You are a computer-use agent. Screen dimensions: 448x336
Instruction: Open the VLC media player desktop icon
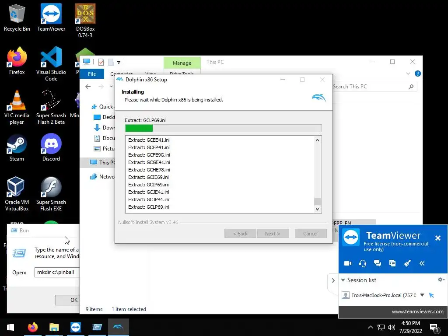(17, 108)
